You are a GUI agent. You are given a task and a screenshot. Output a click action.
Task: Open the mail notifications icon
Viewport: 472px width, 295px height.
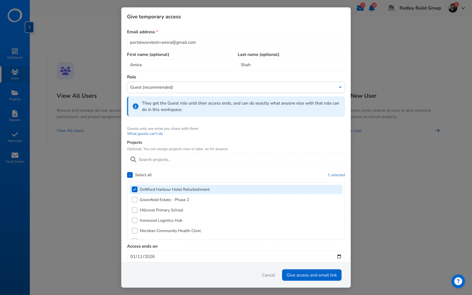tap(360, 8)
